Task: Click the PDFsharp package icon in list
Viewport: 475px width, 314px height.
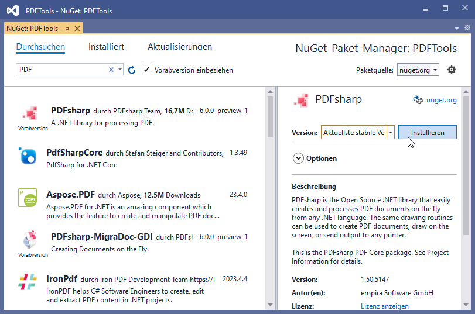Action: [x=29, y=113]
